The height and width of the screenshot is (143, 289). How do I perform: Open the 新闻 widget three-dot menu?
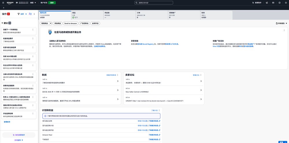coord(118,75)
